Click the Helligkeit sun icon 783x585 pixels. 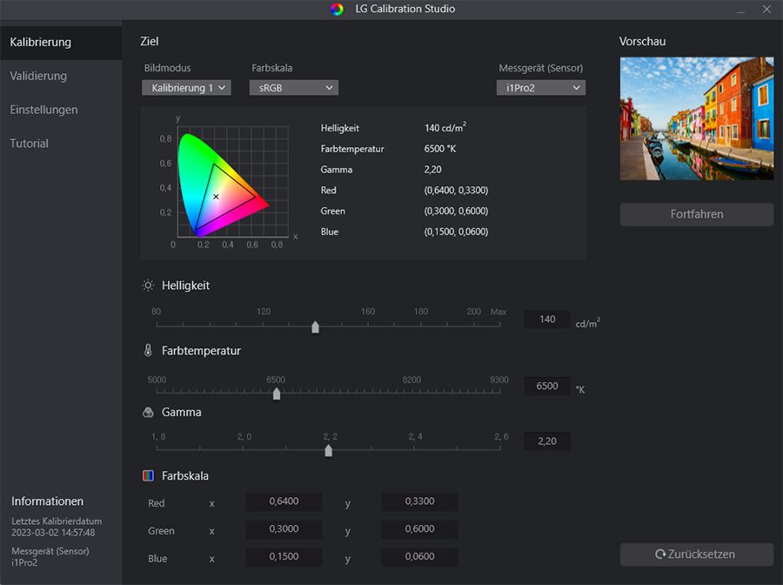[148, 286]
